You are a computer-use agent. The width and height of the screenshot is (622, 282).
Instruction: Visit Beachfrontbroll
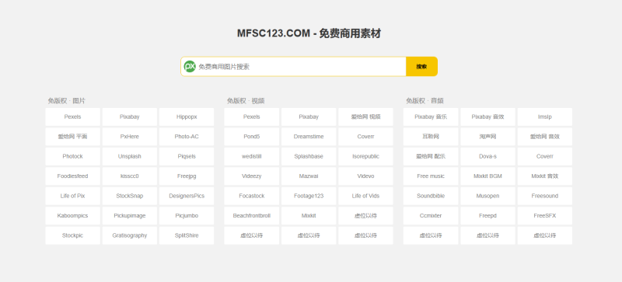pyautogui.click(x=251, y=216)
